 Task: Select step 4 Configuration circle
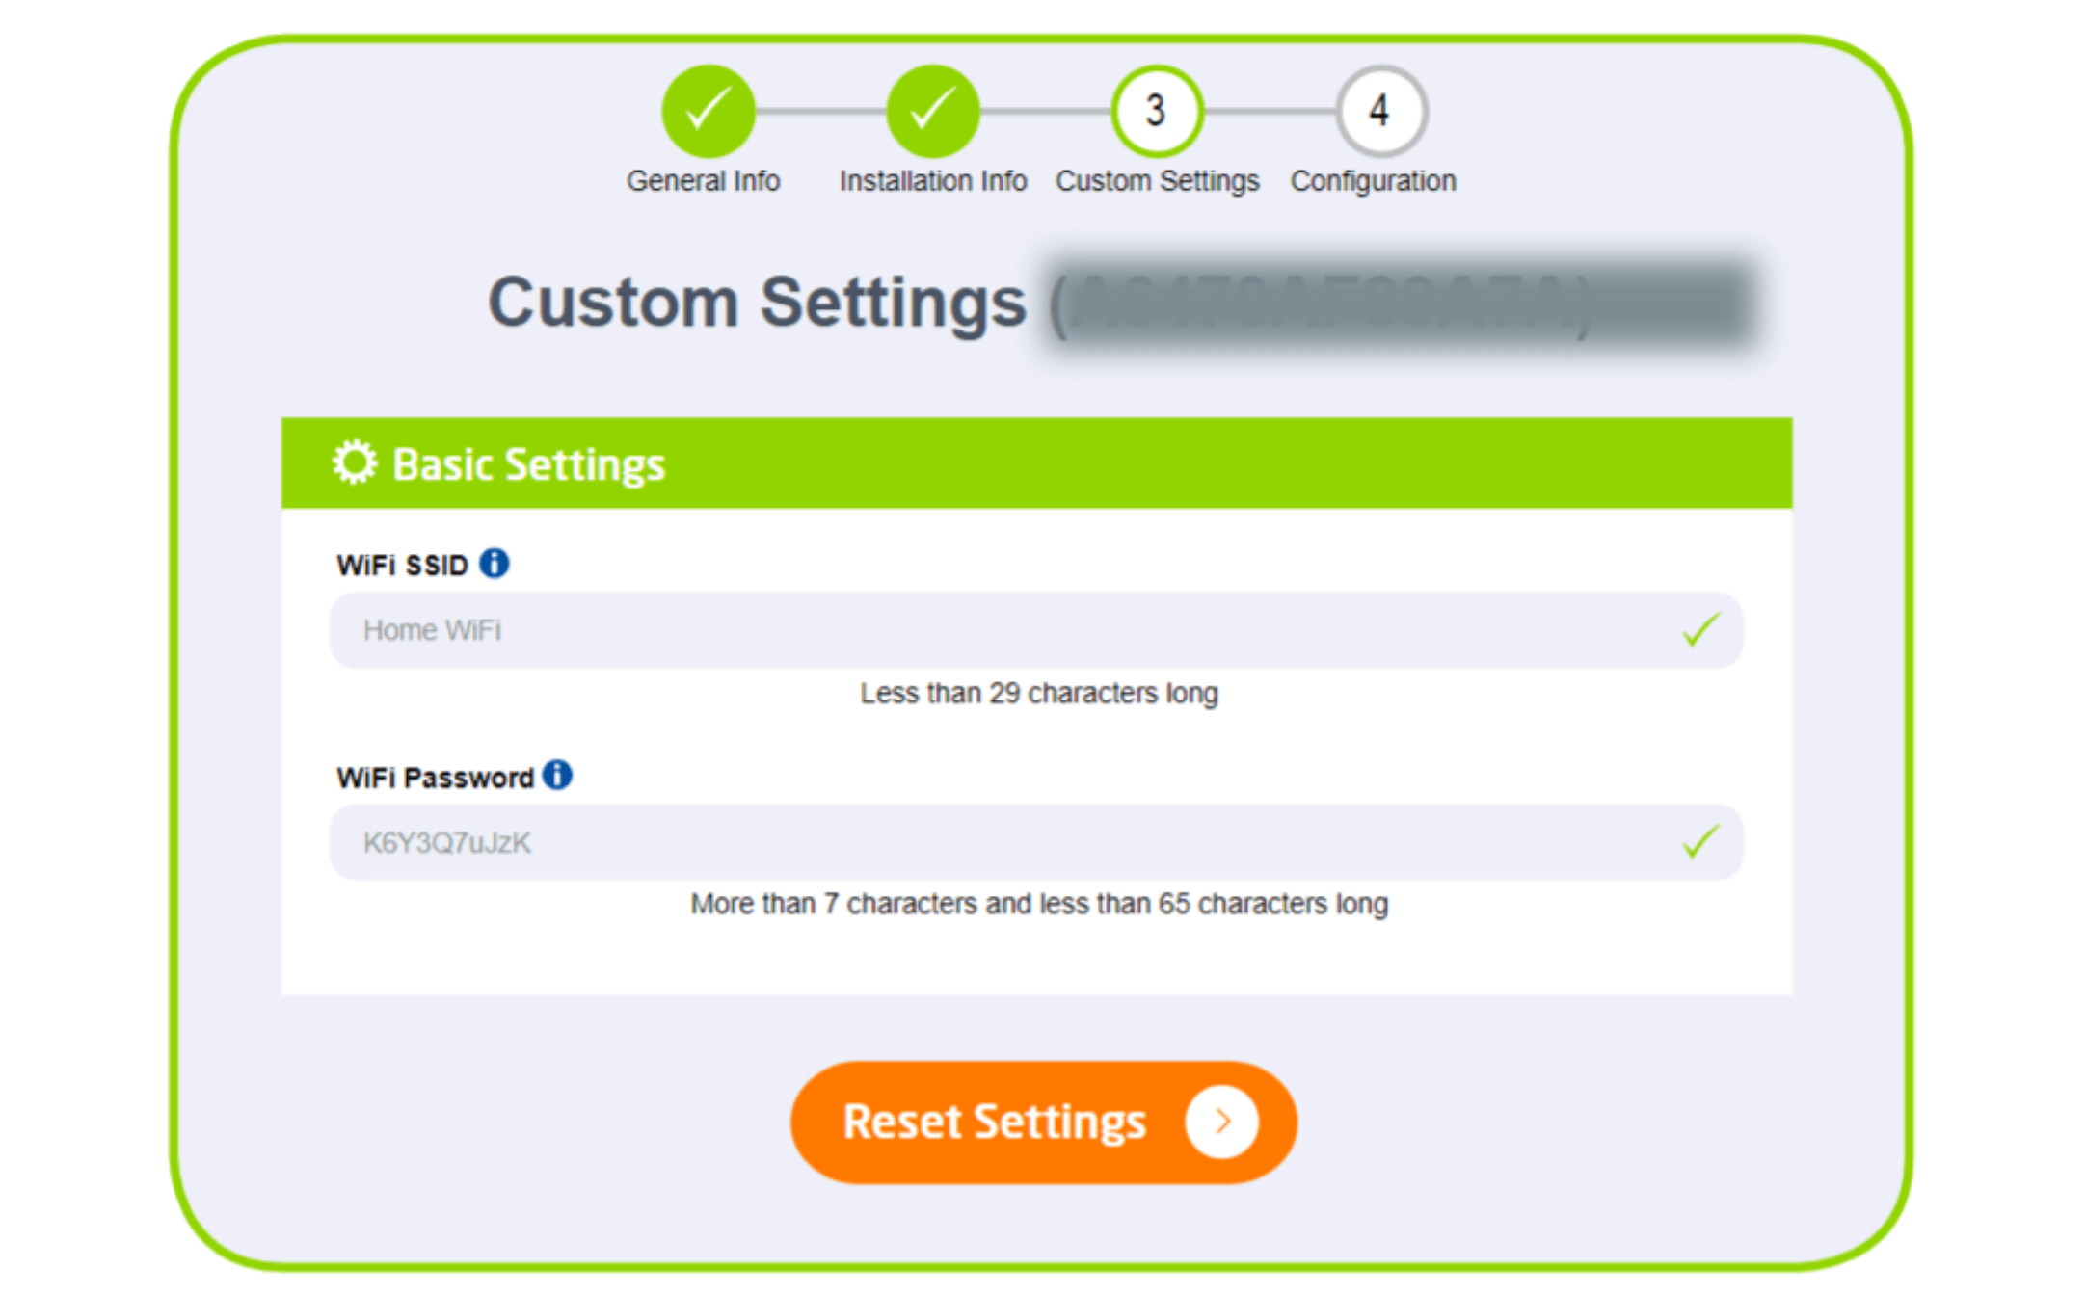1380,111
